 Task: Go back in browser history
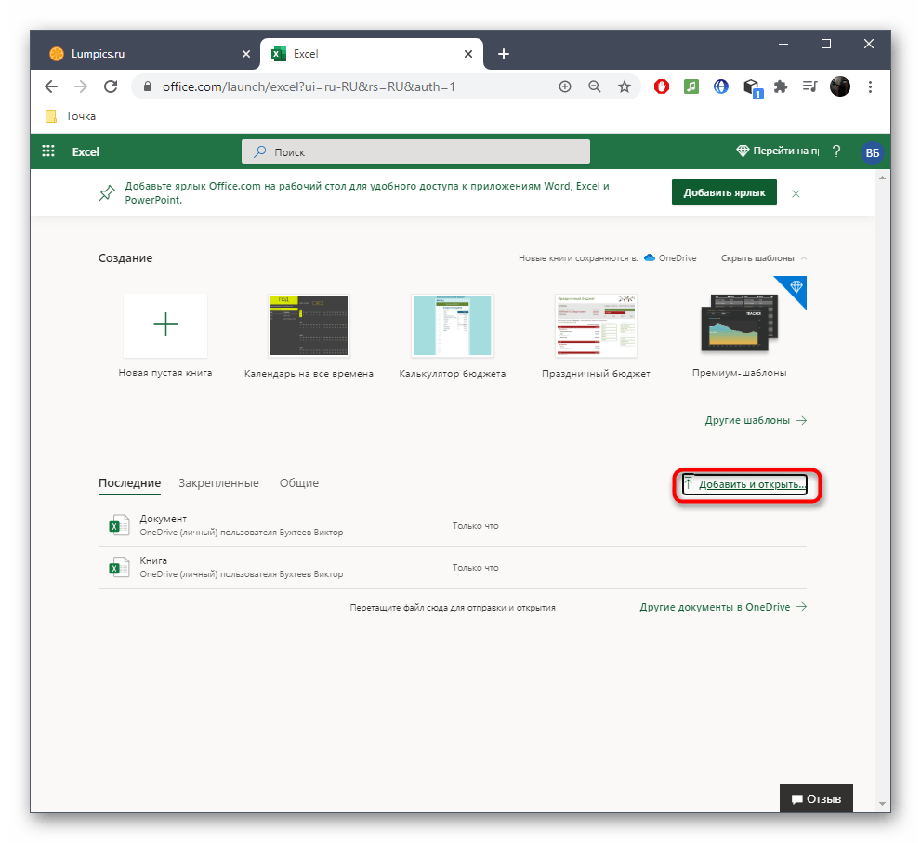(51, 87)
